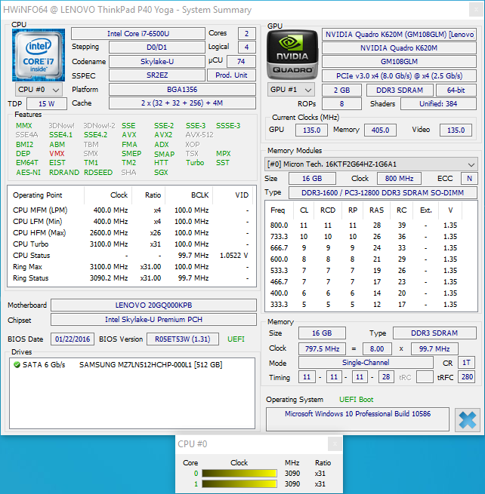Image resolution: width=485 pixels, height=494 pixels.
Task: Select the Intel Core i7-6500U name field
Action: pyautogui.click(x=138, y=34)
